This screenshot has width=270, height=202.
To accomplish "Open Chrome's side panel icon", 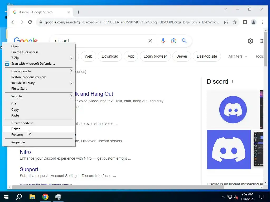I will pos(245,22).
